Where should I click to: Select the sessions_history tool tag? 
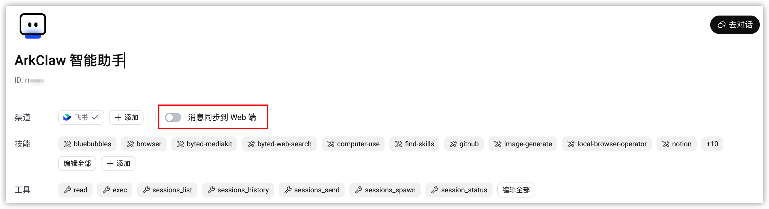[x=238, y=190]
